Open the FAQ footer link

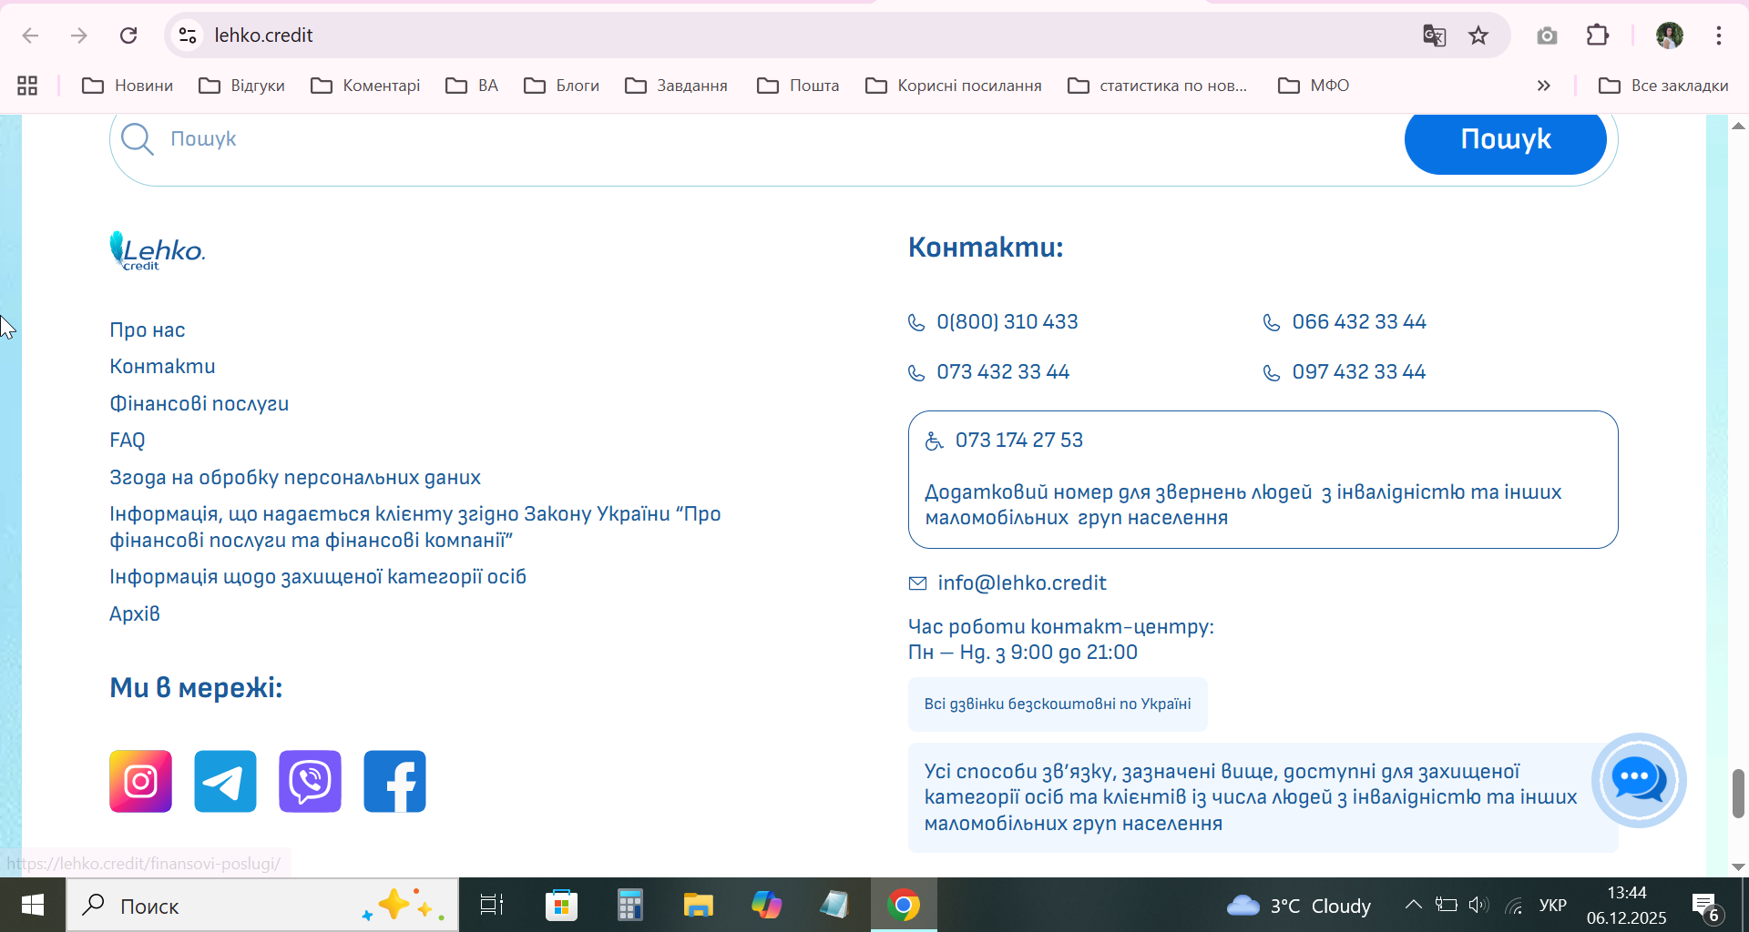[128, 441]
